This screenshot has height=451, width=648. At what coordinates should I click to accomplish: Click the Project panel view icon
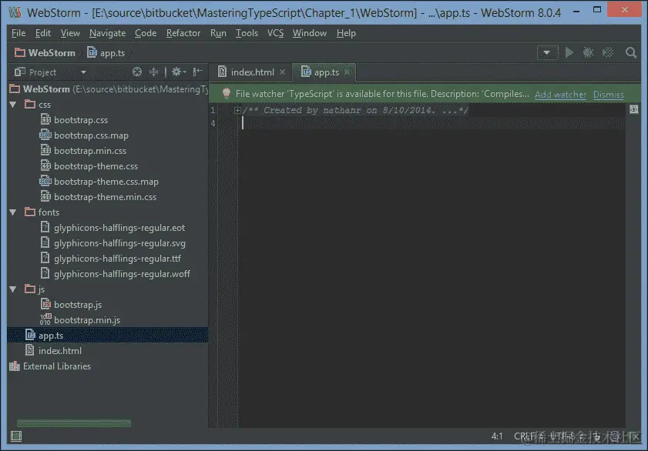coord(20,72)
